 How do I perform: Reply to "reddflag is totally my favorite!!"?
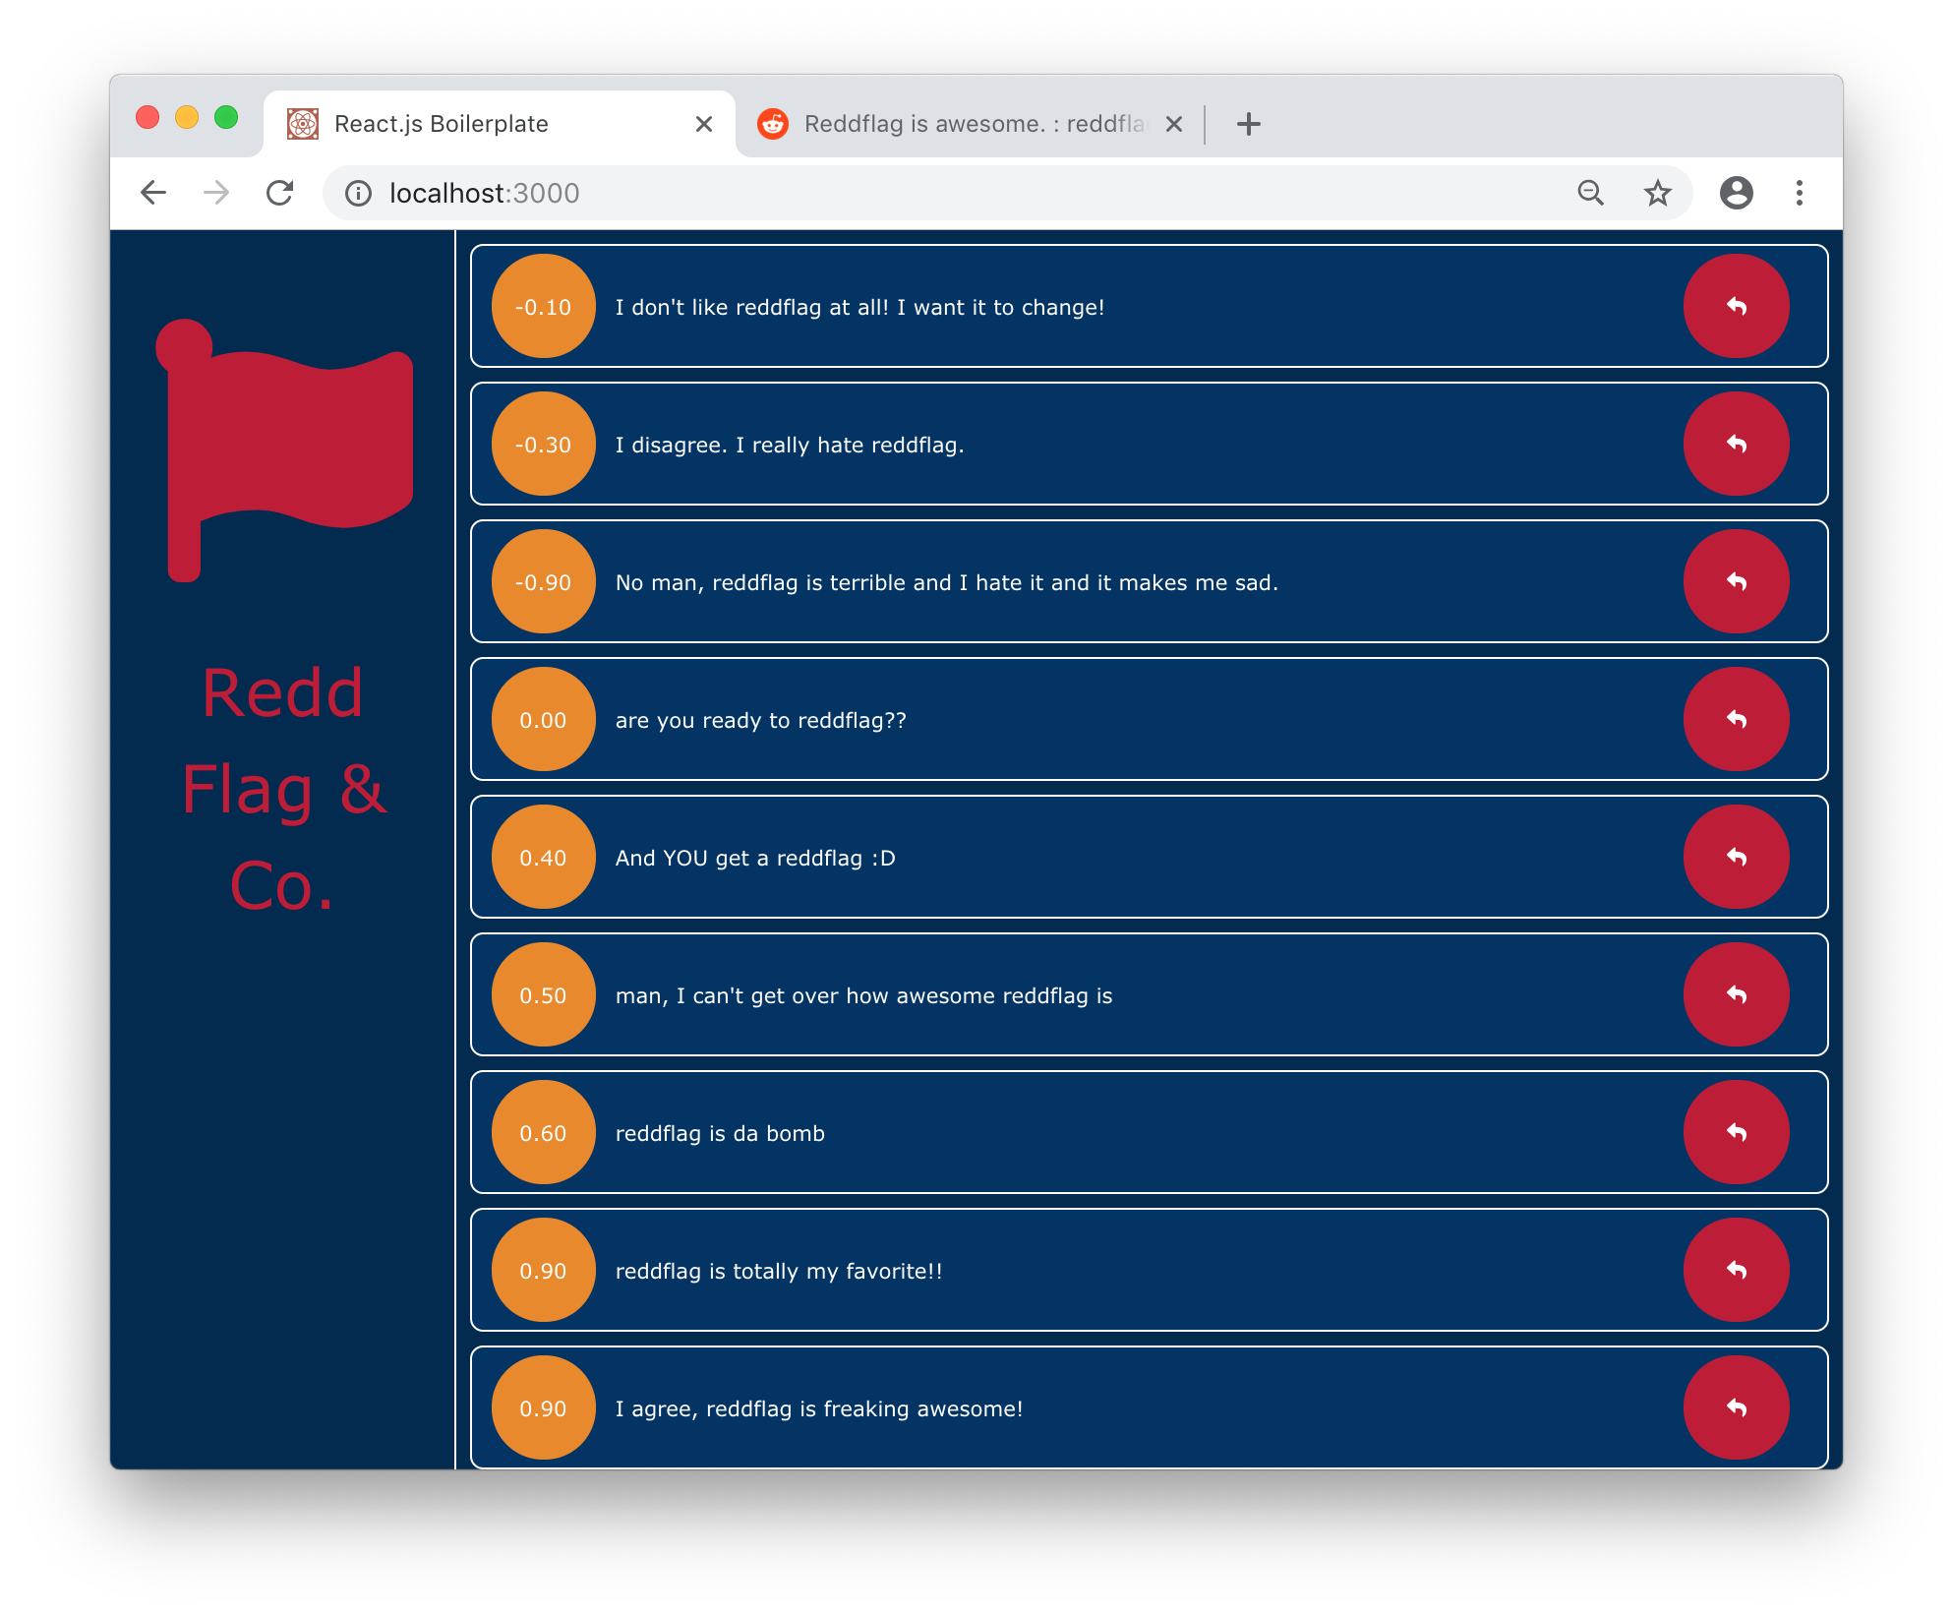[x=1736, y=1270]
